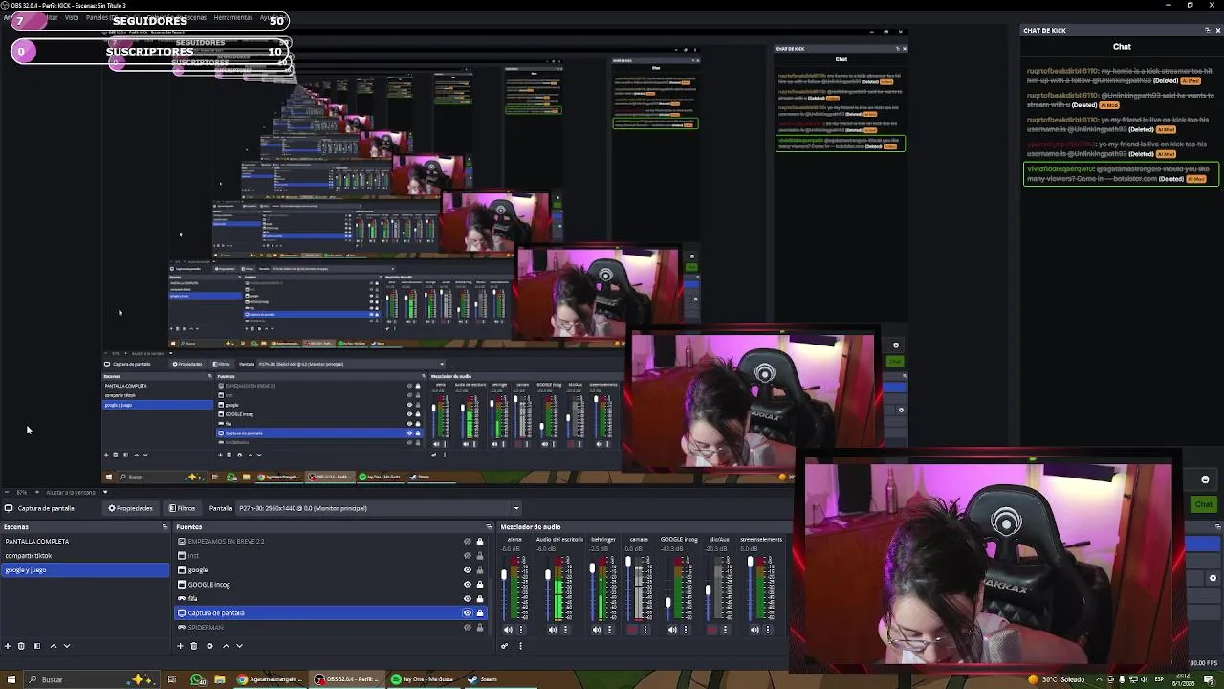
Task: Mute the Audio del escritorio channel speaker
Action: pos(553,630)
